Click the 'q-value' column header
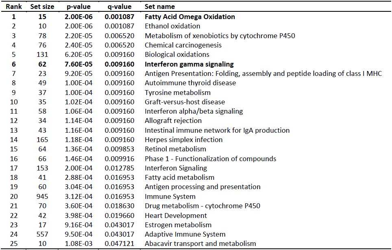This screenshot has height=250, width=392. point(119,7)
